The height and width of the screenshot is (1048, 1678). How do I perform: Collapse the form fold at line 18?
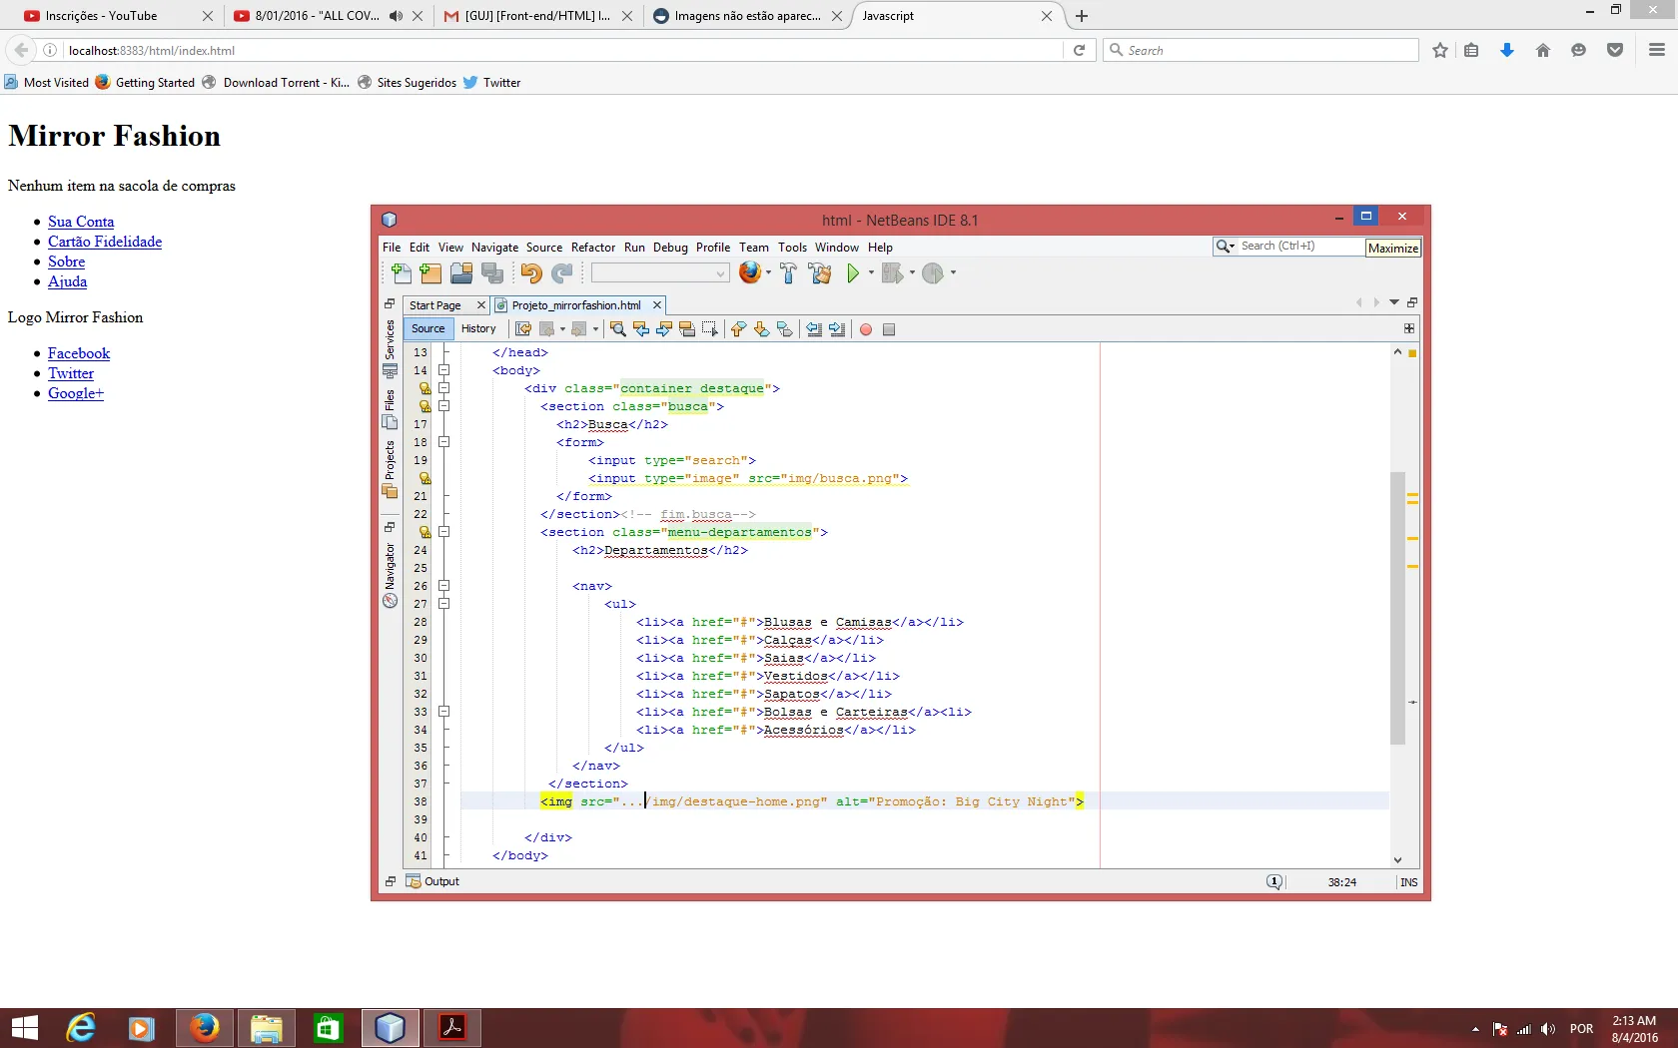point(443,442)
